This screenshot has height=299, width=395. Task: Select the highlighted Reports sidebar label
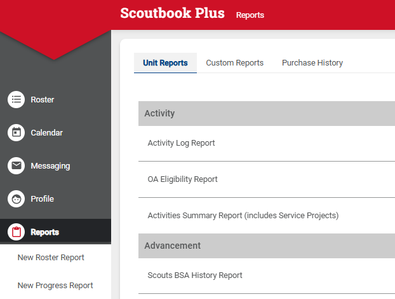pos(45,232)
